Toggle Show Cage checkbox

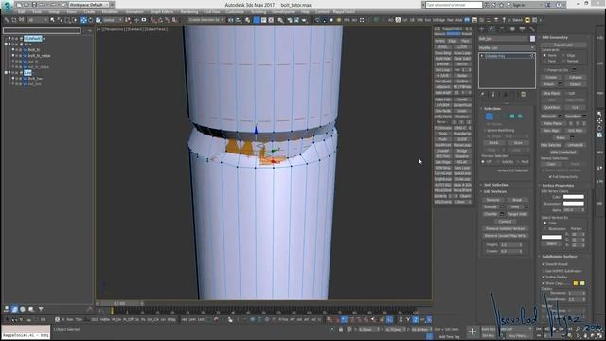click(544, 283)
